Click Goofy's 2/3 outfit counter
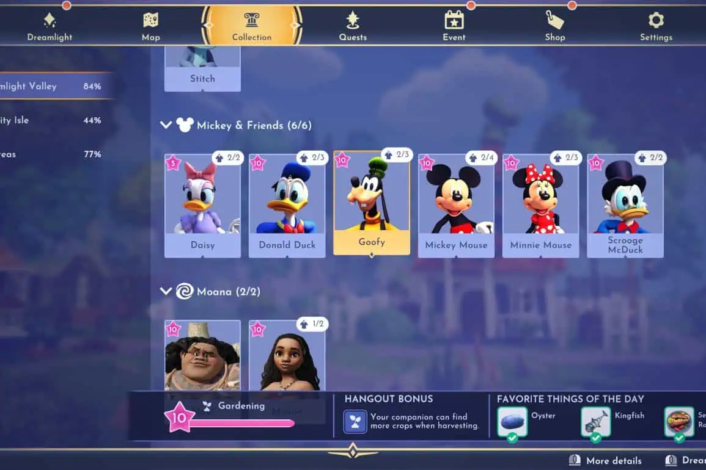706x470 pixels. 397,155
